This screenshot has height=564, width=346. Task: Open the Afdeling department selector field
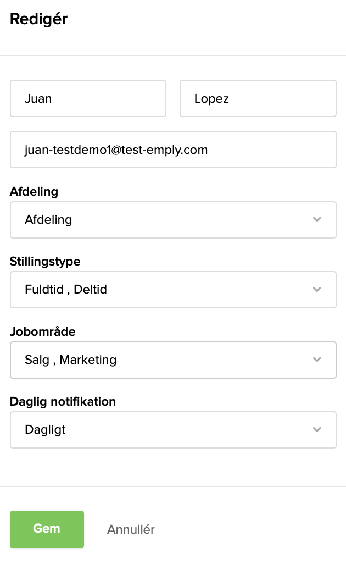click(165, 219)
